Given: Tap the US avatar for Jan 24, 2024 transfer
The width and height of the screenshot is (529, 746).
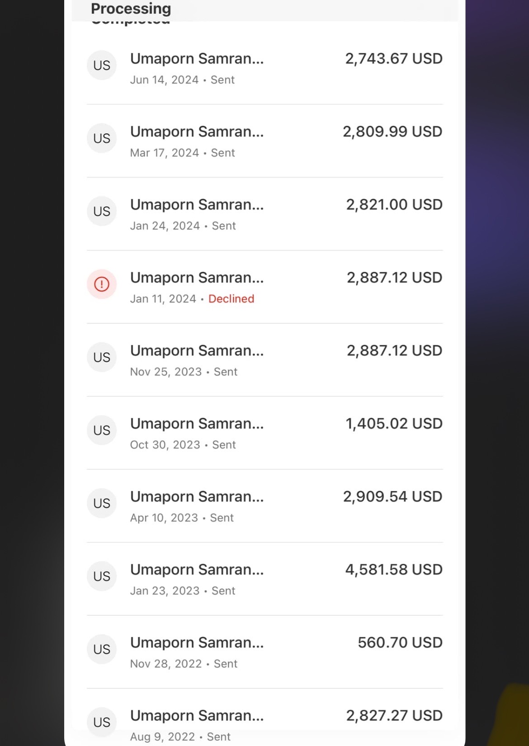Looking at the screenshot, I should (x=102, y=211).
